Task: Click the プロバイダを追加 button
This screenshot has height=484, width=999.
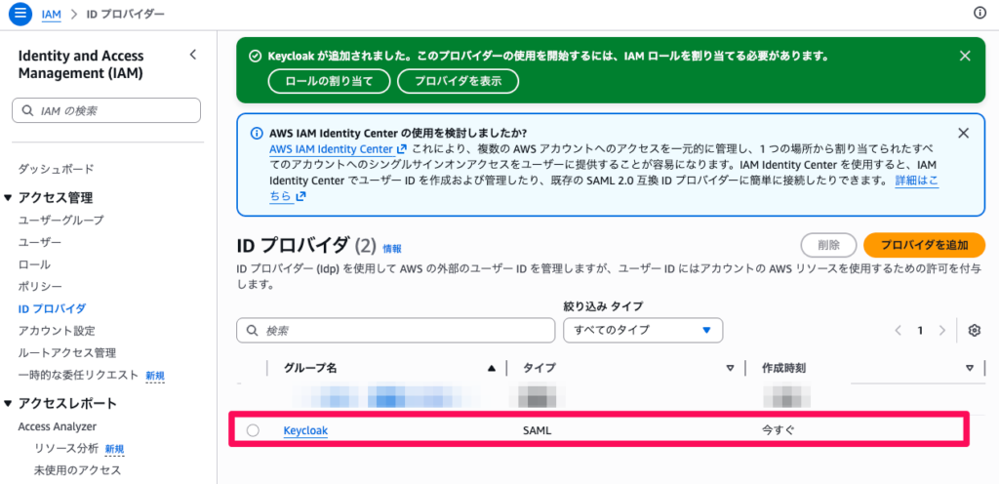Action: pyautogui.click(x=924, y=245)
